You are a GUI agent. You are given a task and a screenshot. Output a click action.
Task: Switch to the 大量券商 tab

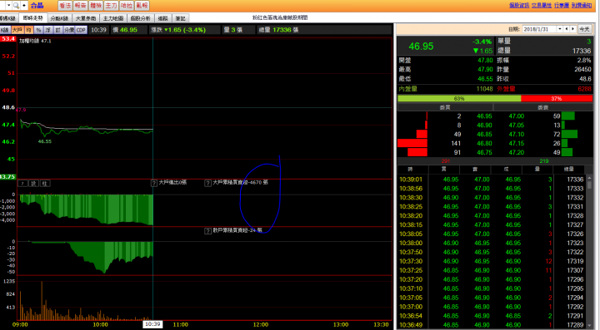(x=86, y=18)
